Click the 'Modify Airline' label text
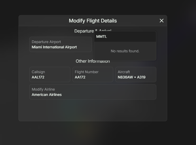 pyautogui.click(x=43, y=89)
